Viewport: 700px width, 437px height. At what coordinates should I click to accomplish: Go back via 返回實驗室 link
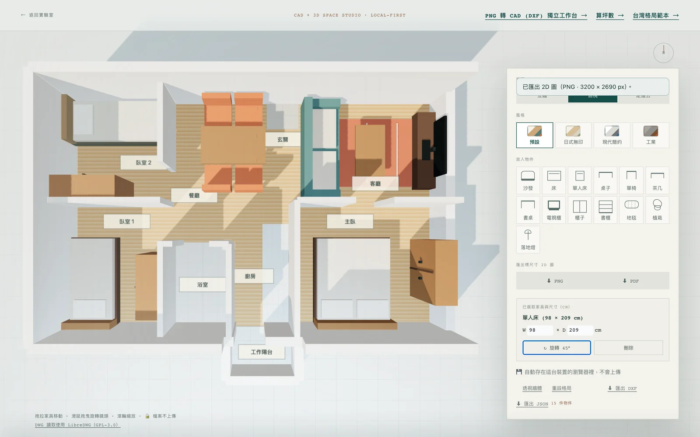[37, 15]
